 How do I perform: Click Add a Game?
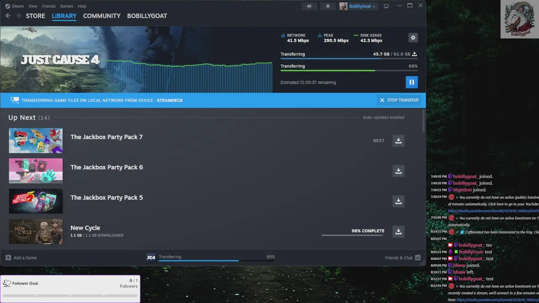click(21, 258)
